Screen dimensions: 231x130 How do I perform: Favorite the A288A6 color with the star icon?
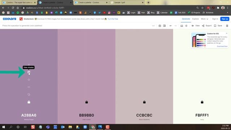pos(29,79)
